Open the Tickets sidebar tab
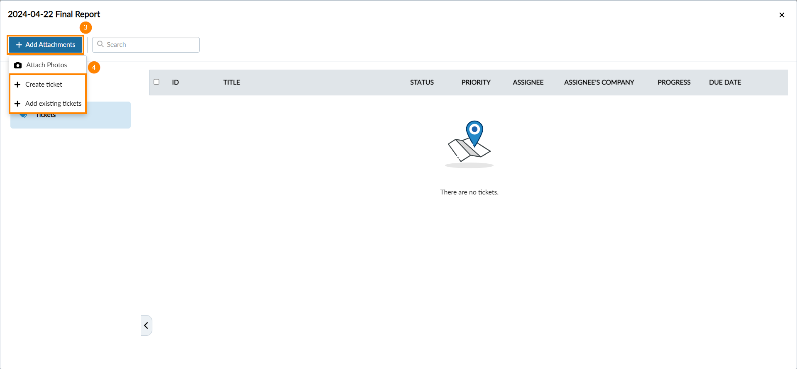This screenshot has height=369, width=797. coord(71,115)
